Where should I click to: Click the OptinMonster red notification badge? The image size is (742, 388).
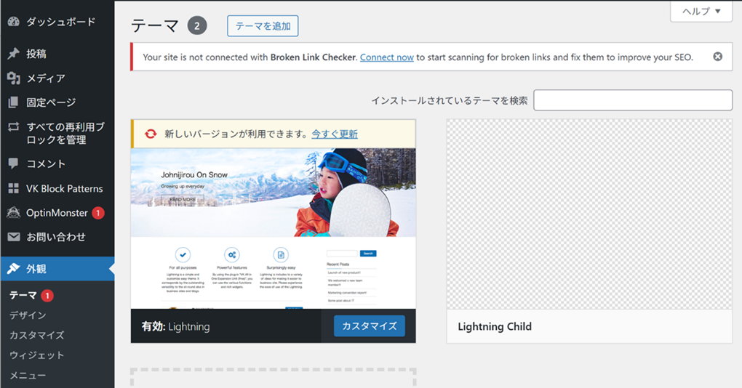(x=98, y=213)
